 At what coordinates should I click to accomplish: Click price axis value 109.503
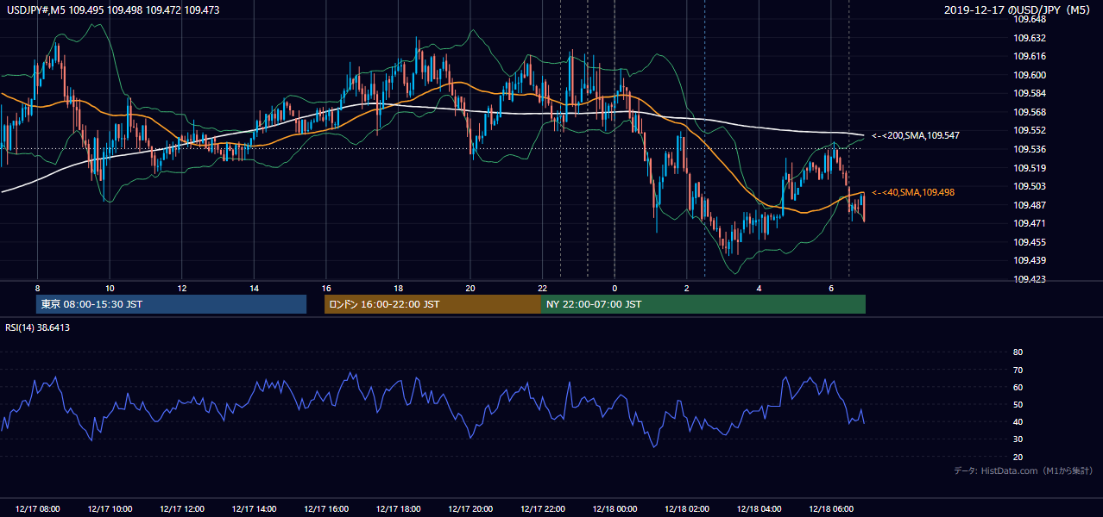tap(1030, 186)
